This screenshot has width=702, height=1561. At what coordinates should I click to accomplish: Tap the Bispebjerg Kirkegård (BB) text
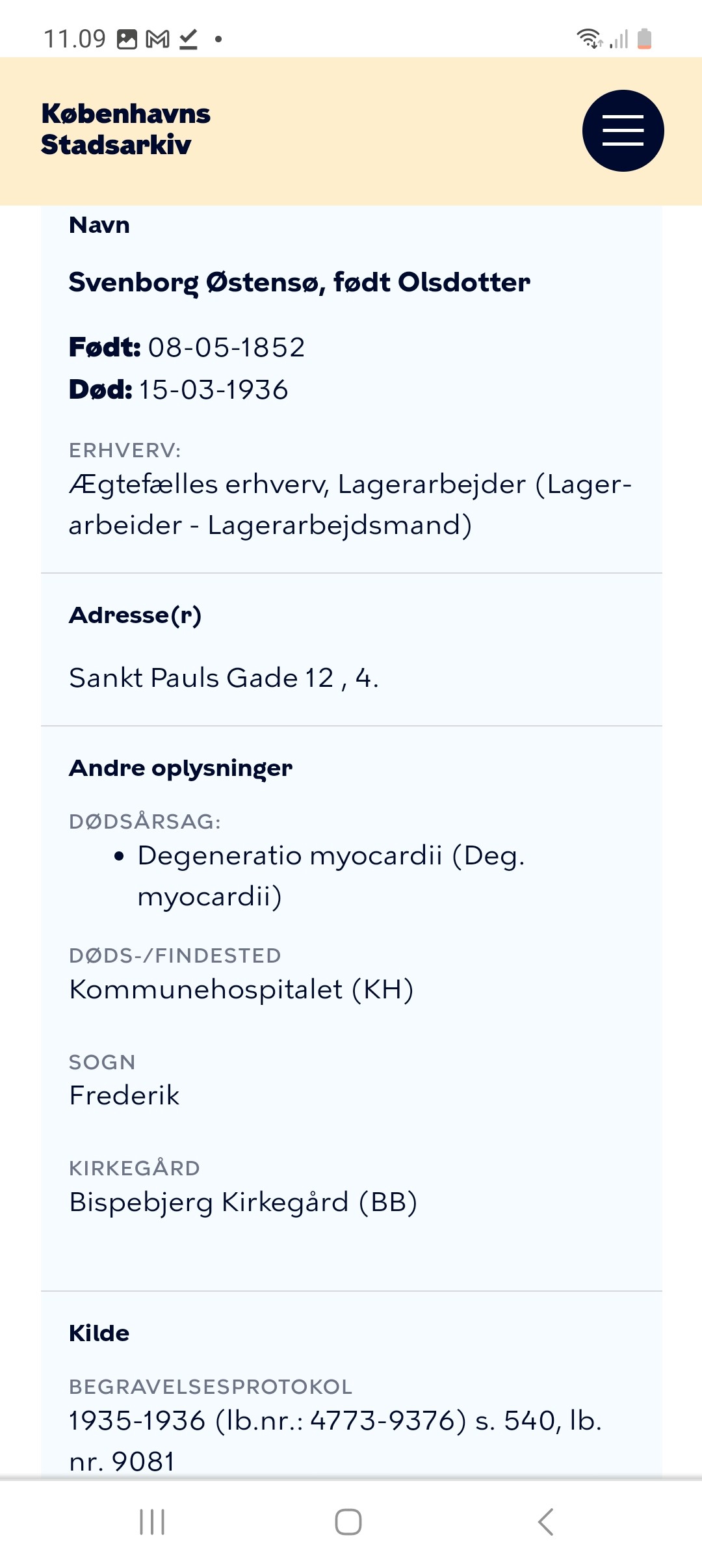point(243,1202)
